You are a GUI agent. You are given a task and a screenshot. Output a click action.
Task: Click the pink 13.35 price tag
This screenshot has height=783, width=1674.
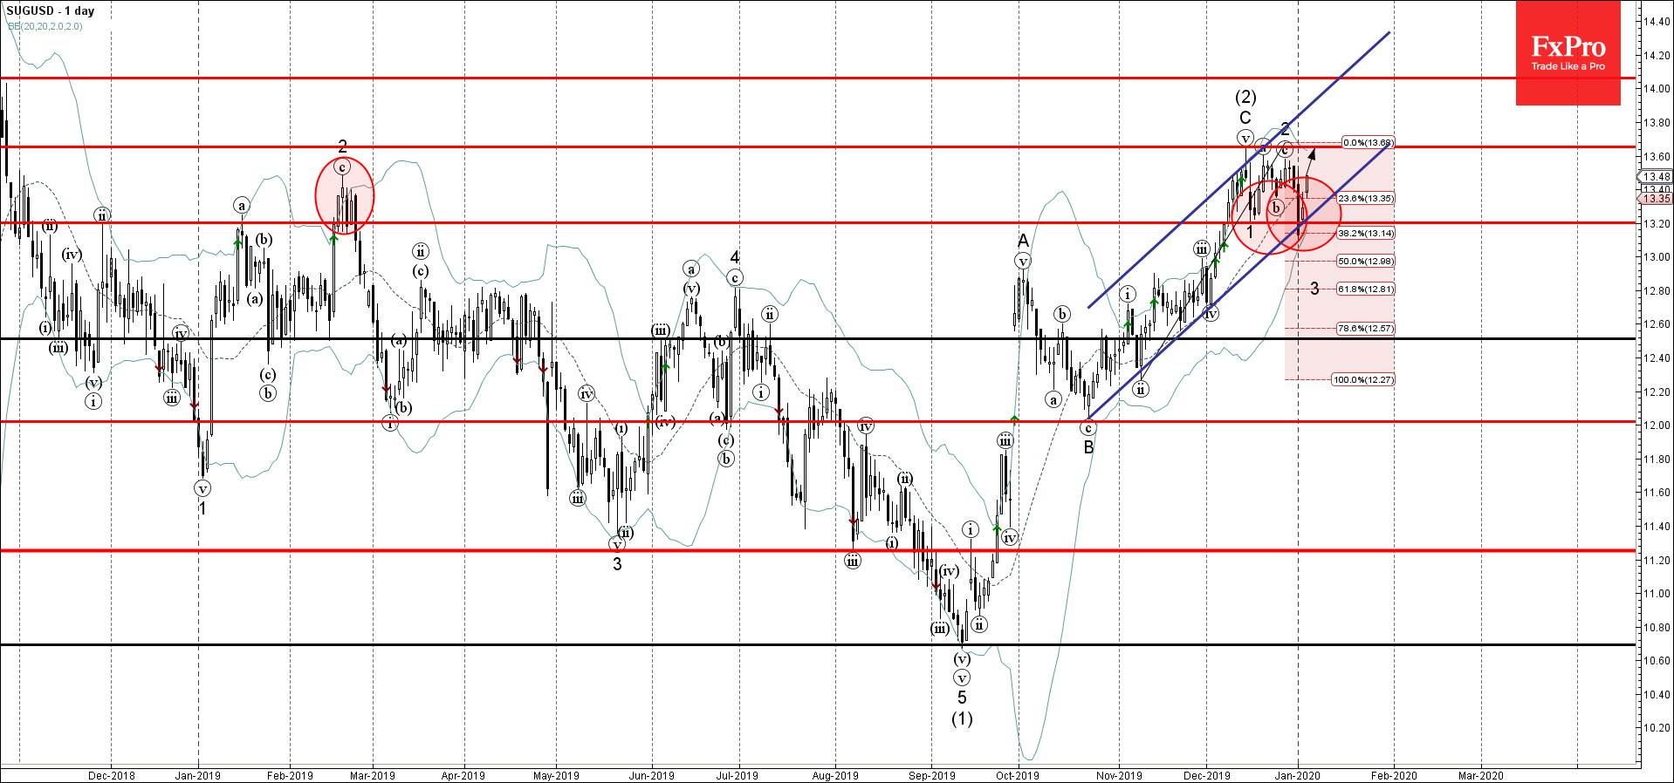pyautogui.click(x=1656, y=199)
